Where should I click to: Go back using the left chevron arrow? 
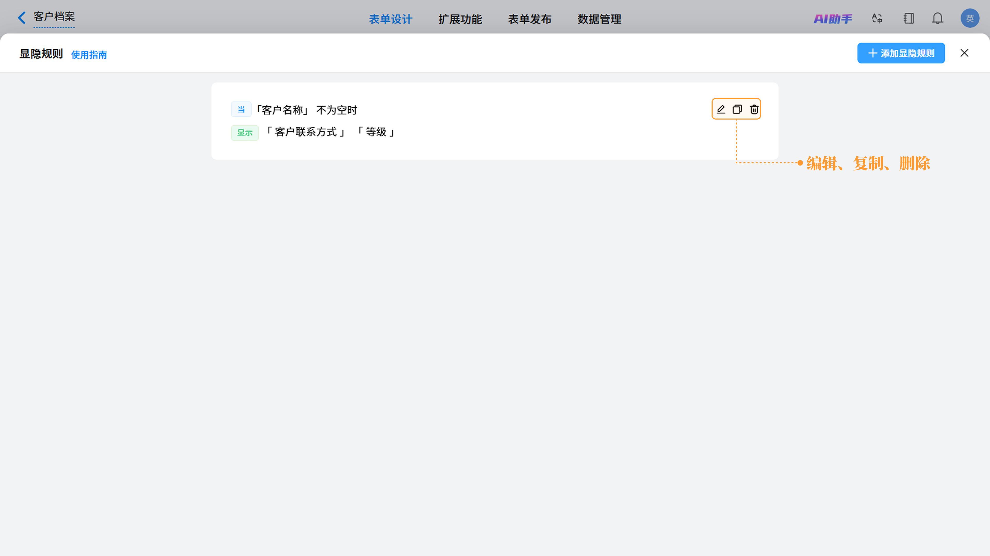click(x=22, y=18)
